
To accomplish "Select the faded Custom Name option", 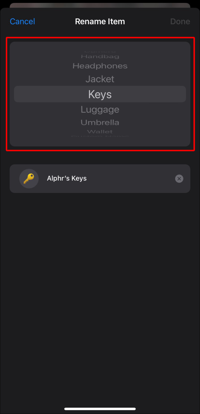I will 100,136.
